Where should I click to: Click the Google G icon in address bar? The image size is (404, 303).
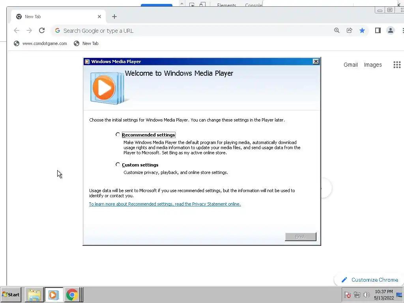point(58,30)
